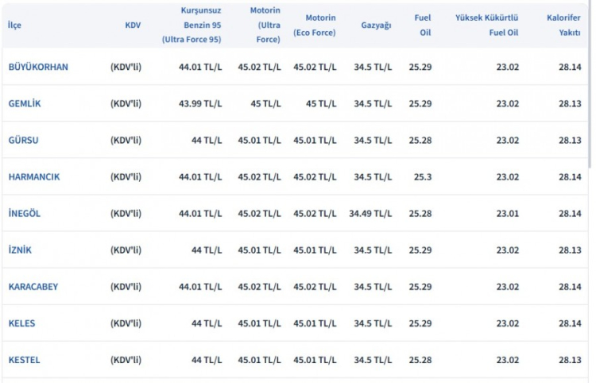Screen dimensions: 596x383
Task: Open the GEMLİK district link
Action: 25,104
